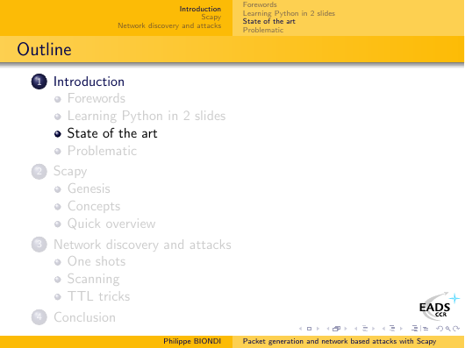
Task: Click the Outline slide title
Action: 44,49
